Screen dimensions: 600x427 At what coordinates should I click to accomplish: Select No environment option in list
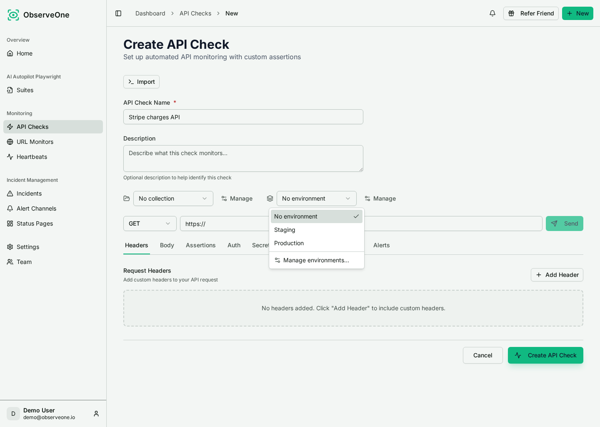[317, 216]
